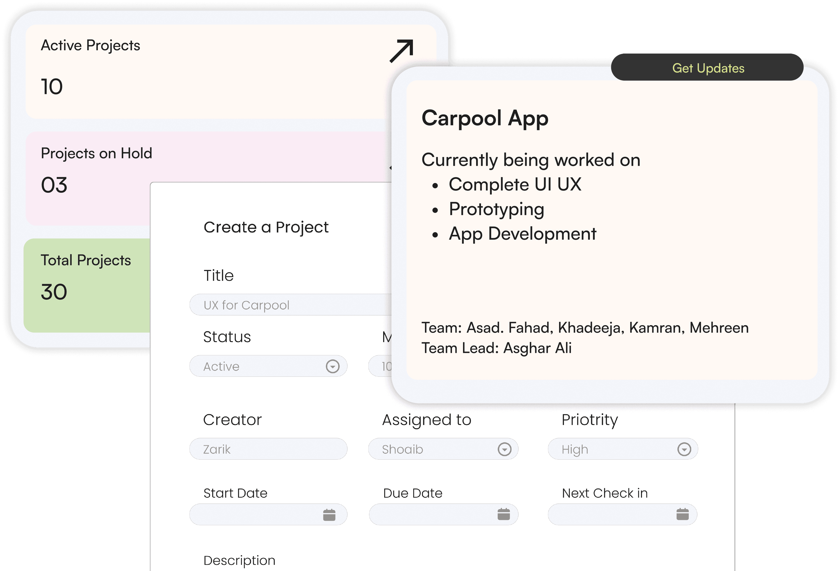This screenshot has width=840, height=571.
Task: Open the Next Check in calendar icon
Action: (x=682, y=514)
